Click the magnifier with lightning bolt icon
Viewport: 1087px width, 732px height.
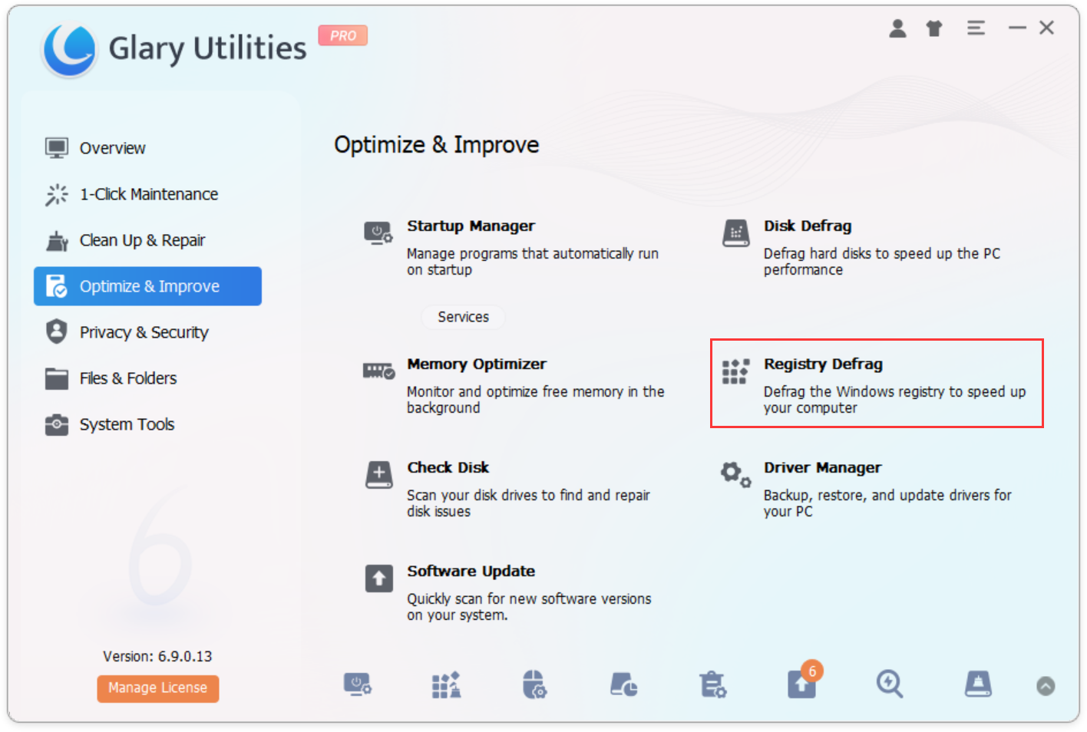coord(890,684)
